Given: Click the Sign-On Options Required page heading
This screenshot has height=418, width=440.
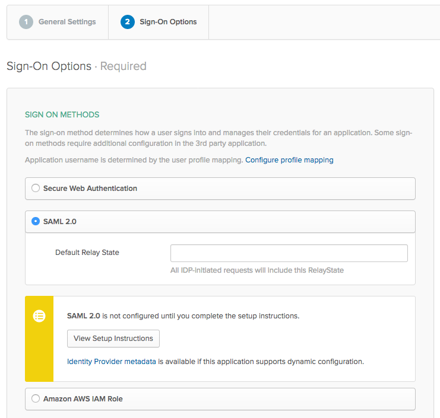Looking at the screenshot, I should click(77, 66).
